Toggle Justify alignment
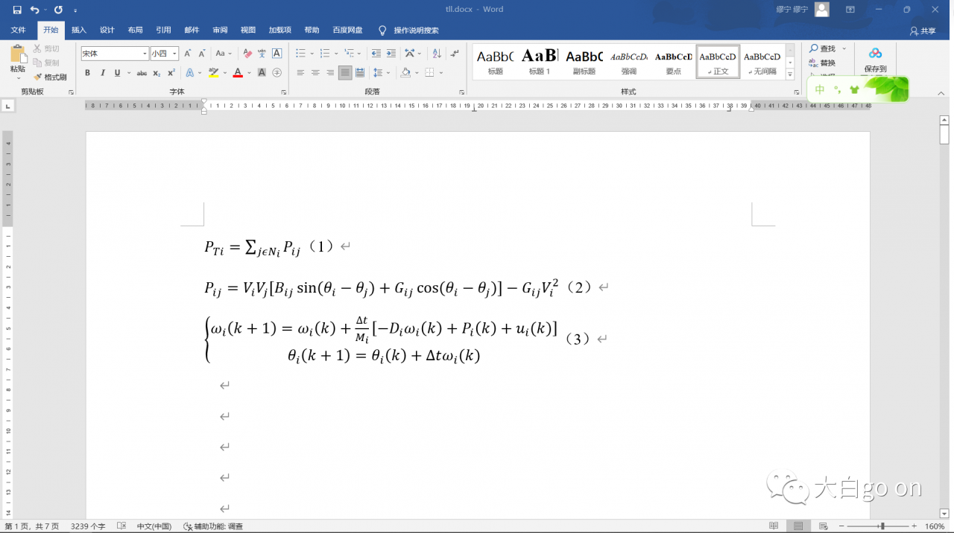This screenshot has height=533, width=954. click(x=345, y=73)
